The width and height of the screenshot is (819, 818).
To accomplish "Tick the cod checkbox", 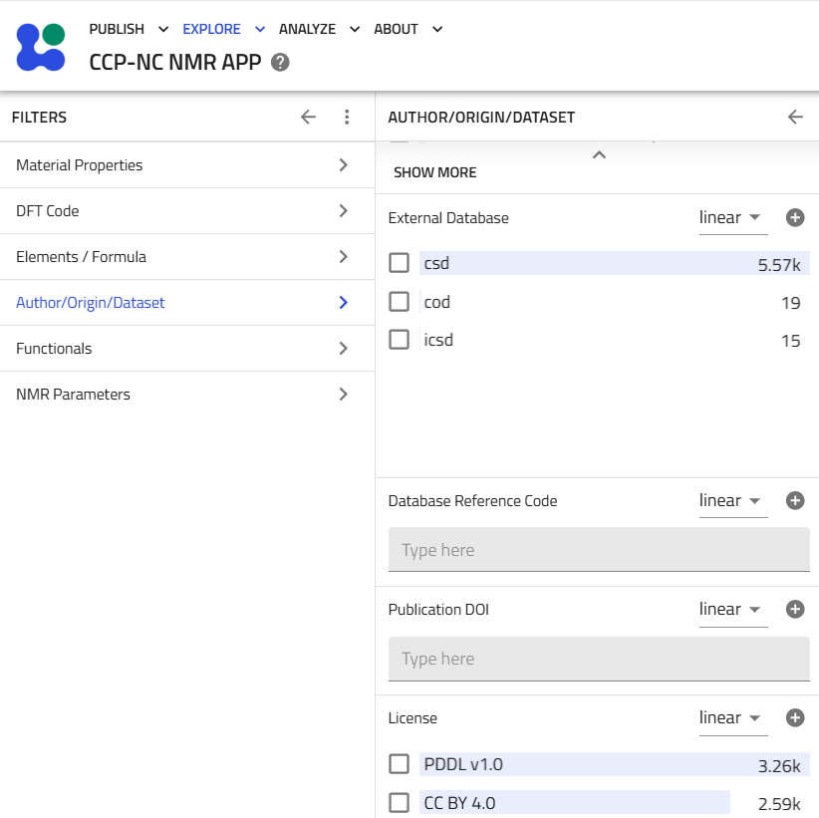I will pyautogui.click(x=400, y=302).
